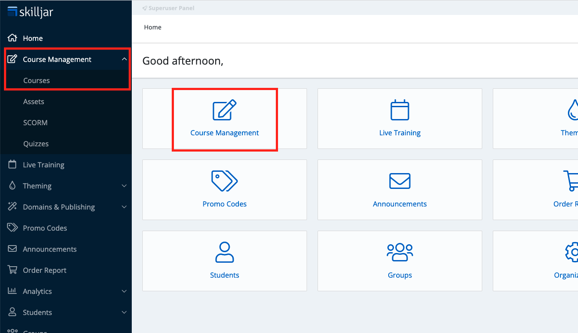Viewport: 578px width, 333px height.
Task: Open the SCORM submenu item
Action: (x=35, y=123)
